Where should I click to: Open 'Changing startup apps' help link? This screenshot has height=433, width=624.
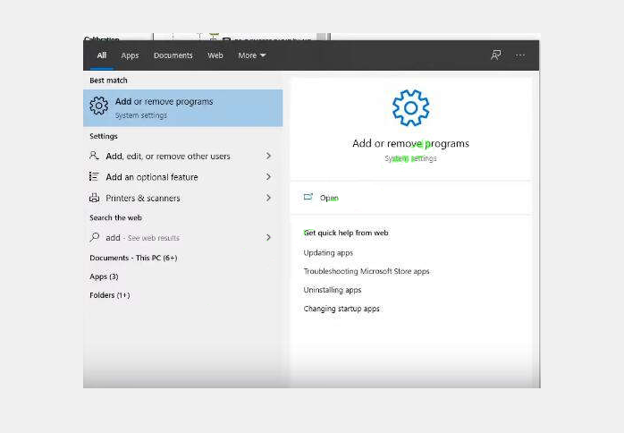click(x=342, y=309)
